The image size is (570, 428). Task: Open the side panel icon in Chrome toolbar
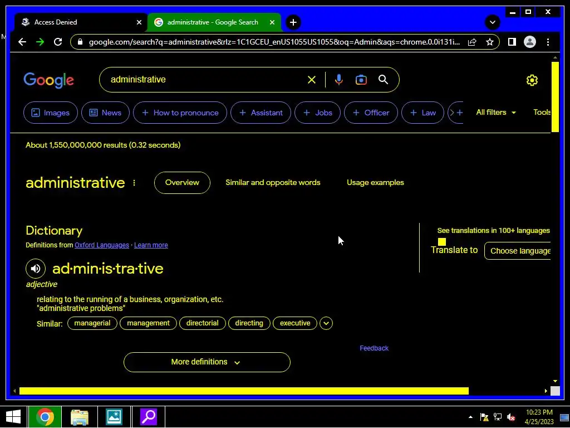click(x=512, y=42)
